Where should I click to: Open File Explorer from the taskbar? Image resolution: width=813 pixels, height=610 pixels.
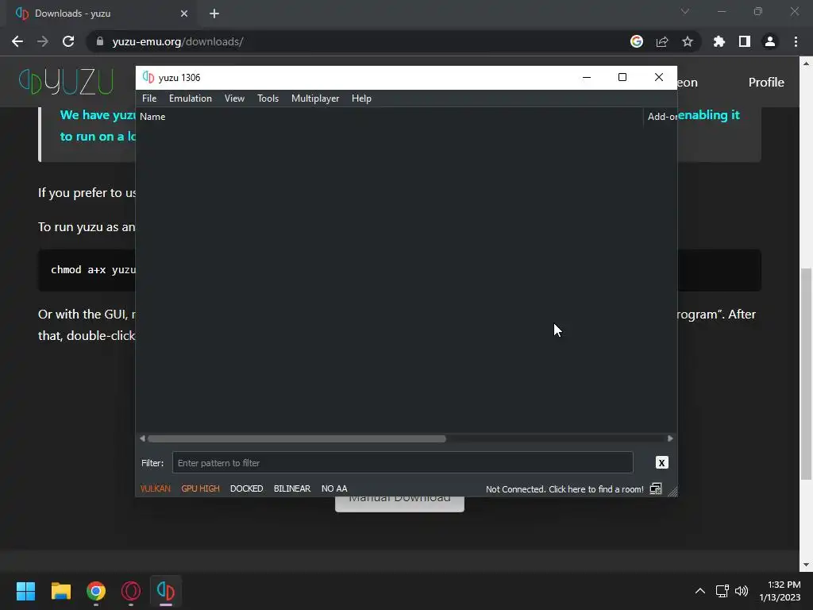pos(60,591)
